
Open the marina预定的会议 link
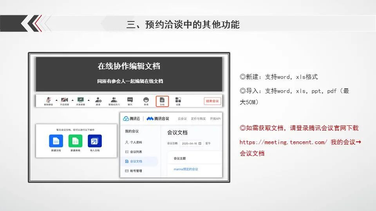(x=186, y=169)
